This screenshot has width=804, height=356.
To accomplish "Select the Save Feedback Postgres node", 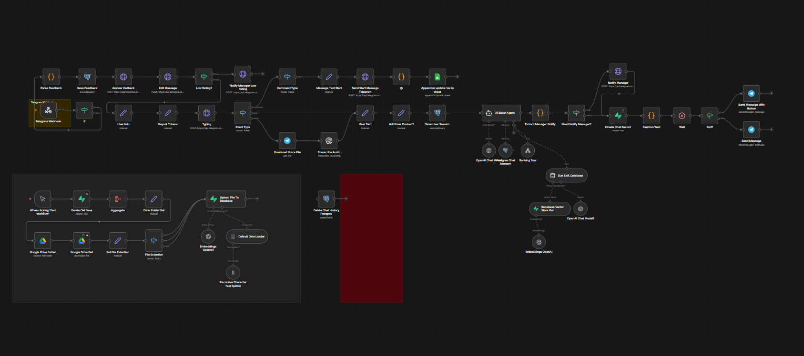I will 87,77.
